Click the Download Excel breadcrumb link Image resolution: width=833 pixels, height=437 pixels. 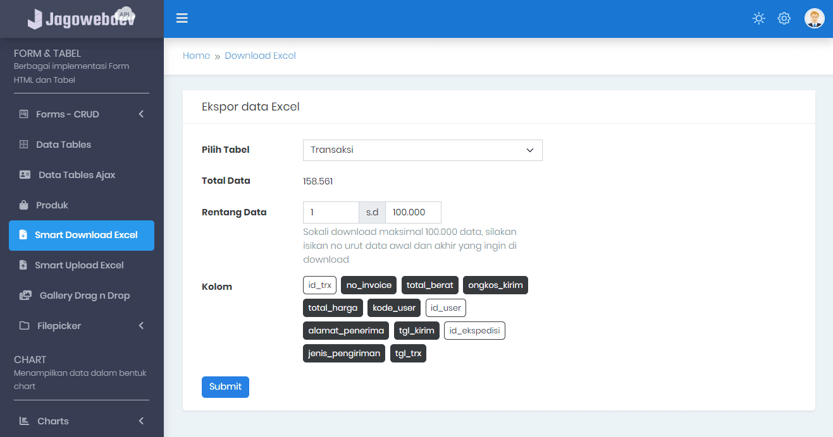pos(260,56)
